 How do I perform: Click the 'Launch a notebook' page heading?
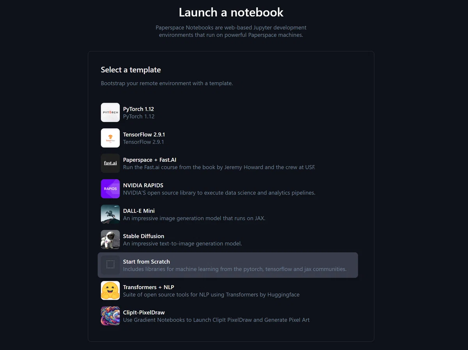(231, 12)
